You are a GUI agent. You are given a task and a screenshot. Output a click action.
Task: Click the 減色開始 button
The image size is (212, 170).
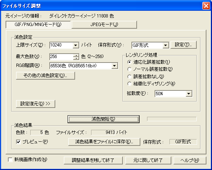point(103,119)
